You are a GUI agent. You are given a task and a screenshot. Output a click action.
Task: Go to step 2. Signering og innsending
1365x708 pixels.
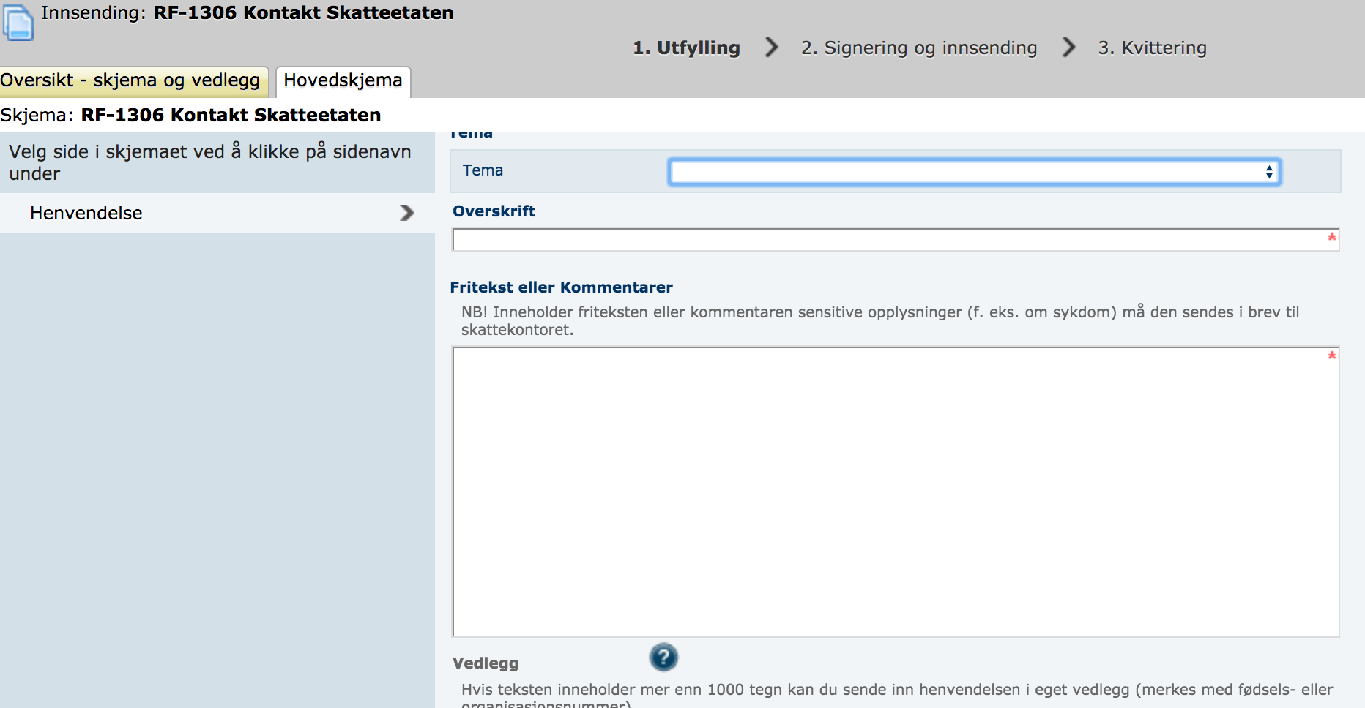[x=919, y=48]
